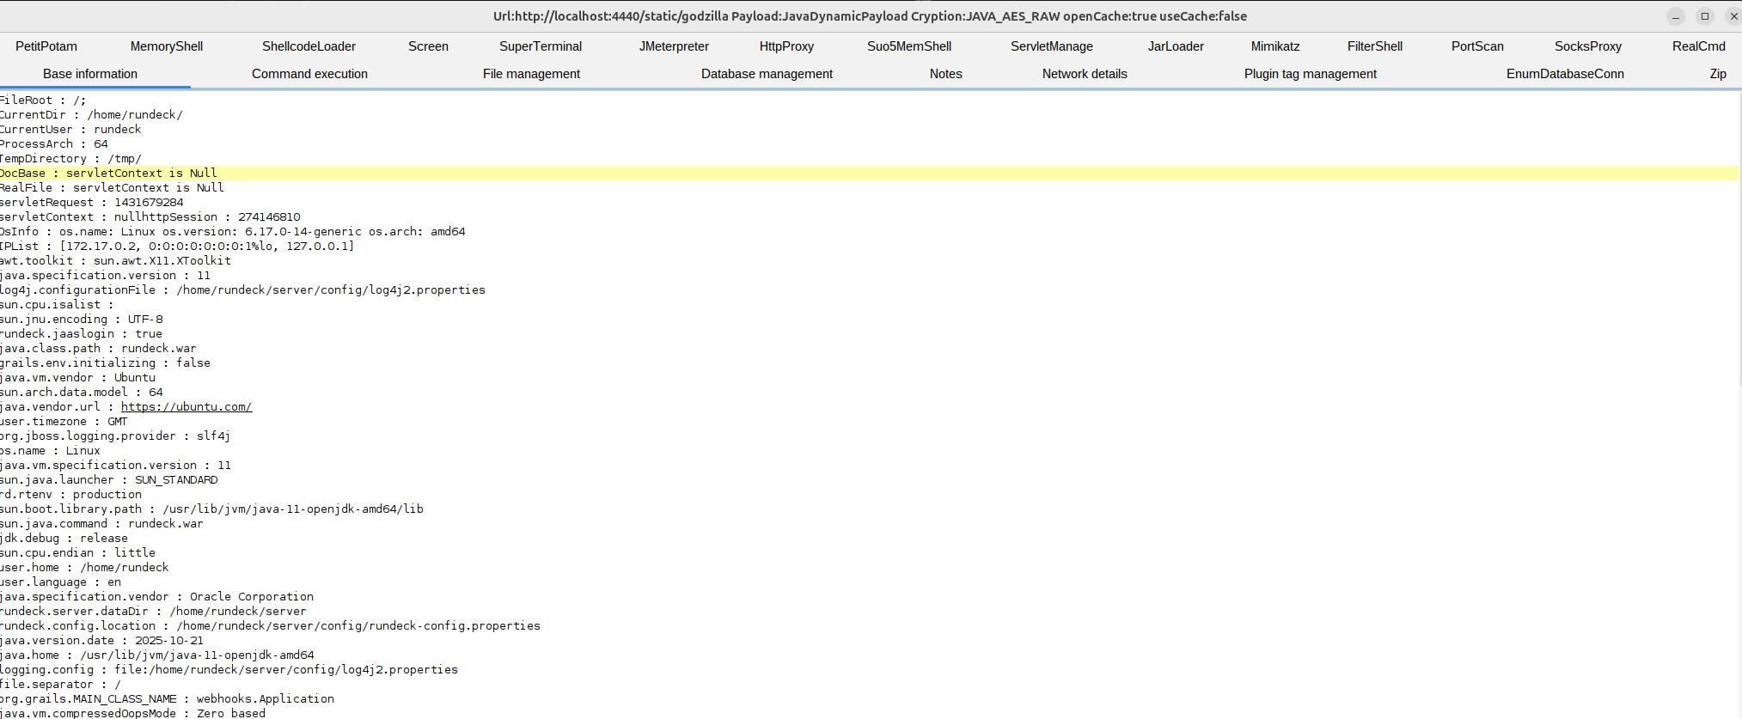This screenshot has height=719, width=1742.
Task: Switch to Database management tab
Action: (767, 74)
